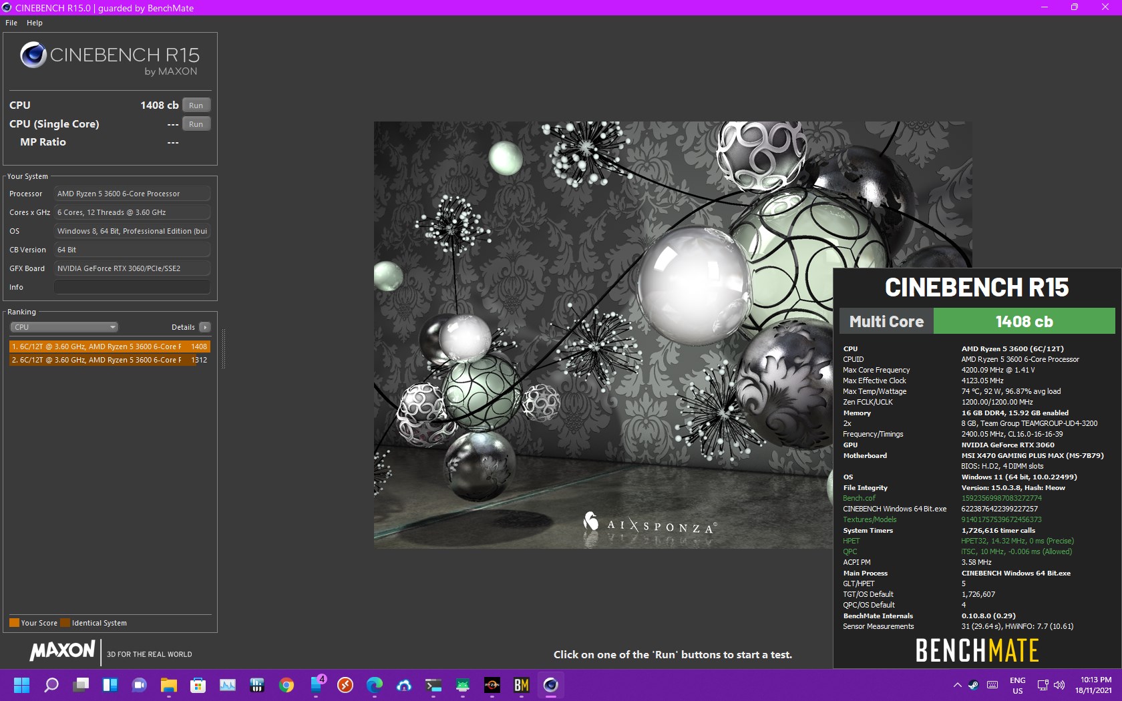
Task: Click the MAXON logo at bottom left
Action: click(63, 651)
